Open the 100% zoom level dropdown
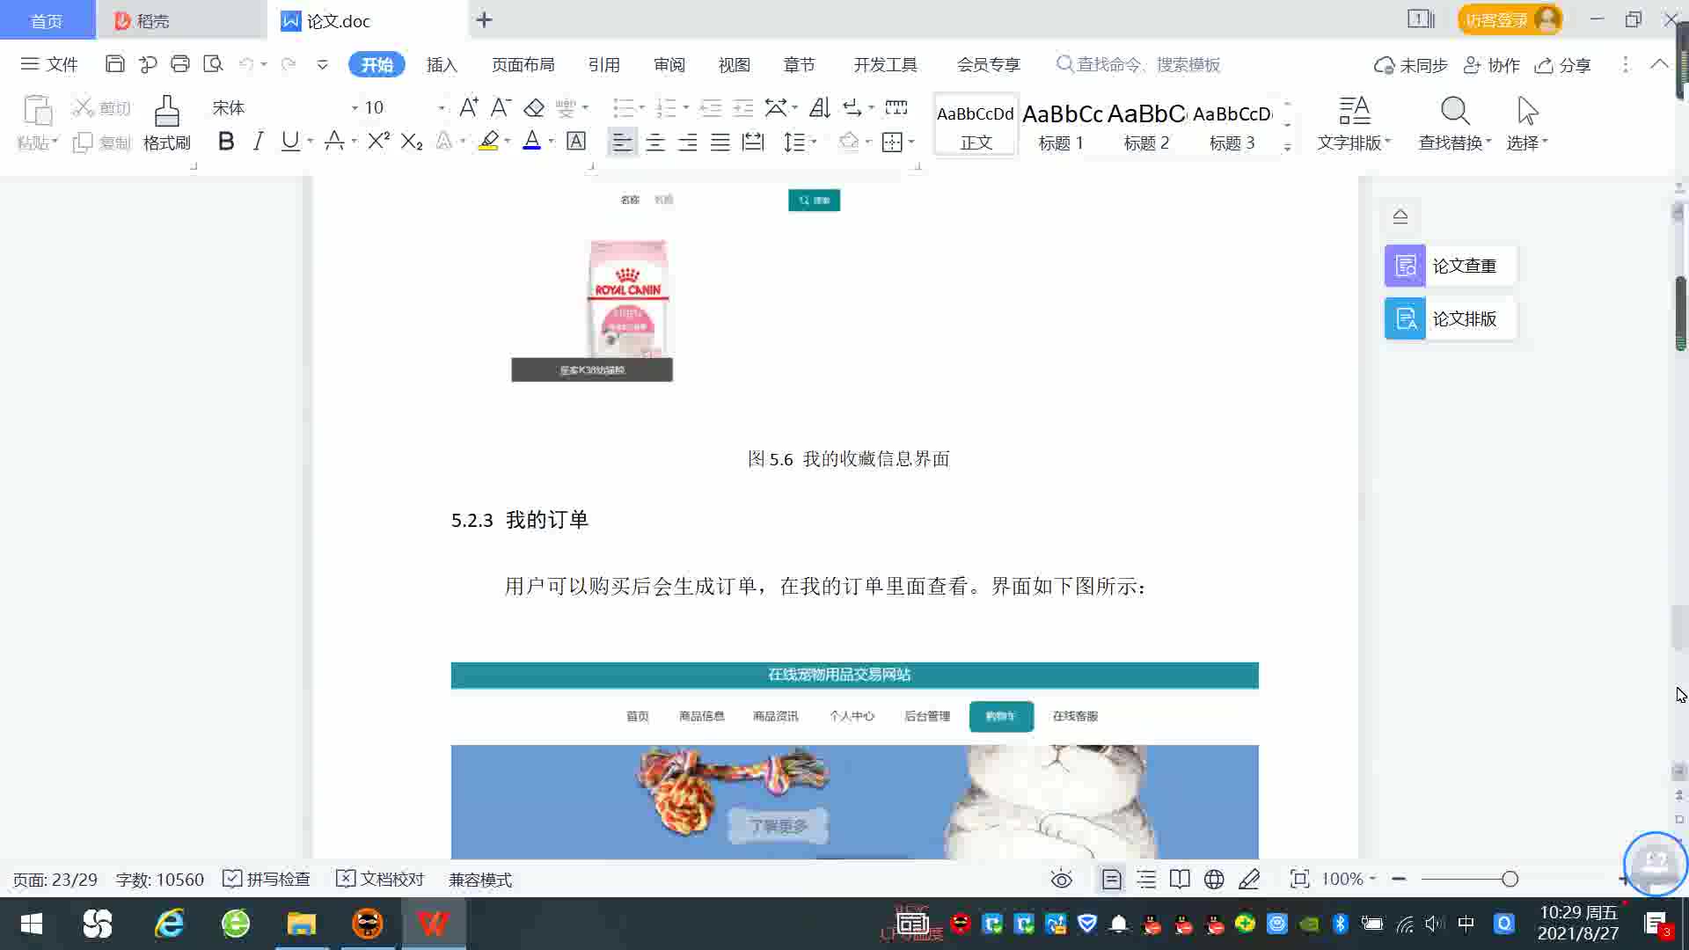 [1349, 880]
